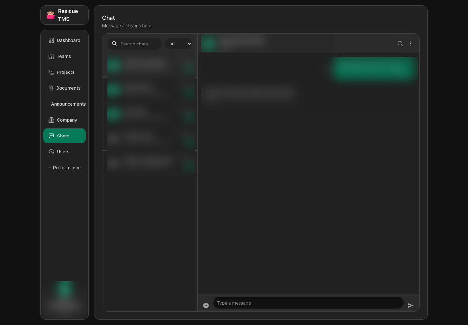Search within the open conversation
The image size is (468, 325).
coord(400,44)
